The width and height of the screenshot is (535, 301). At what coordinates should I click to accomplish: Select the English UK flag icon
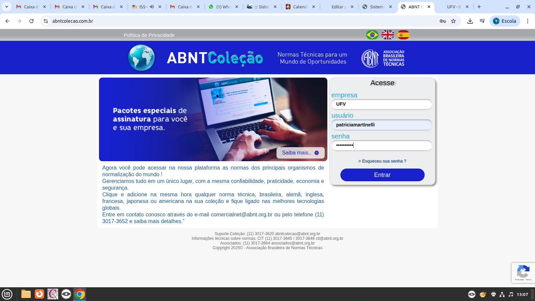tap(388, 35)
